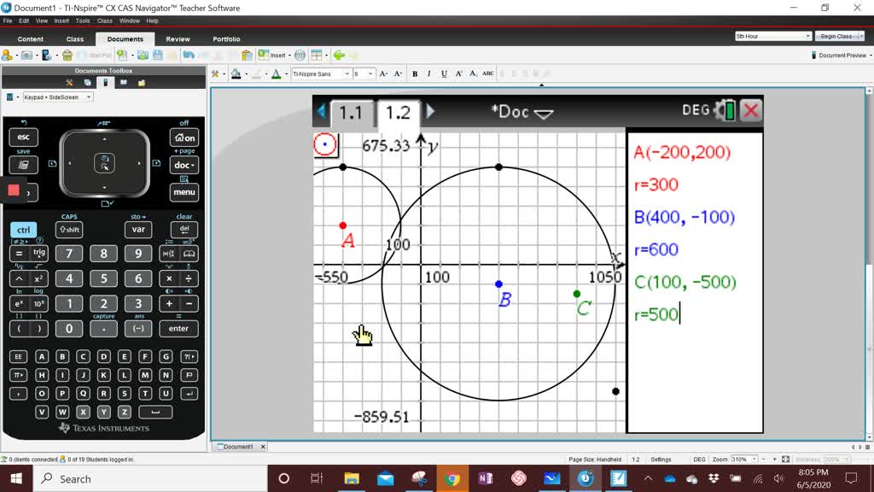Image resolution: width=874 pixels, height=492 pixels.
Task: Click the circle tool icon on graph page
Action: 325,145
